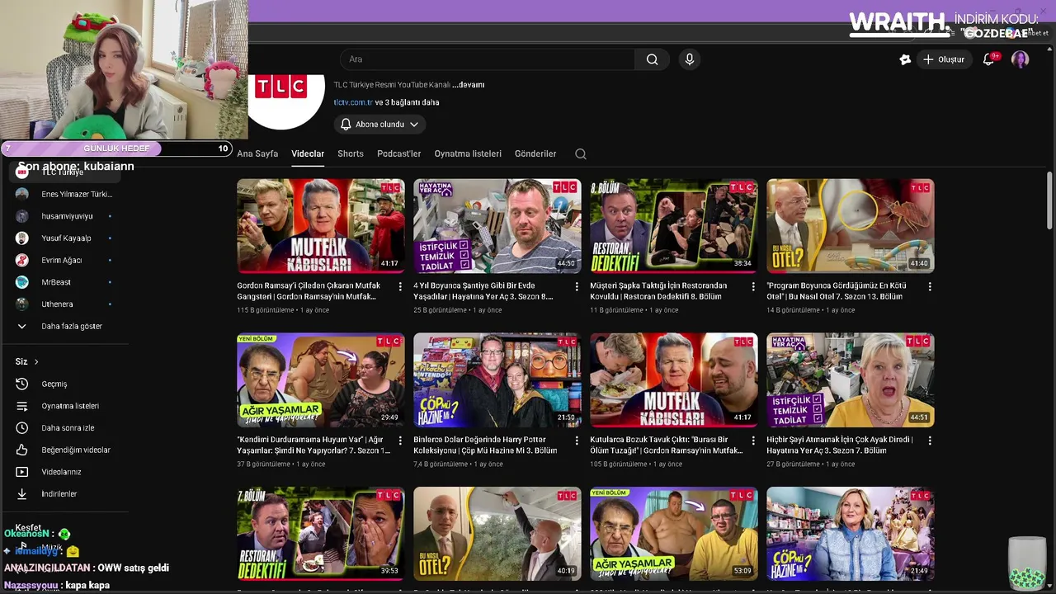1056x594 pixels.
Task: Open Oynatma listeleri channel tab
Action: (468, 153)
